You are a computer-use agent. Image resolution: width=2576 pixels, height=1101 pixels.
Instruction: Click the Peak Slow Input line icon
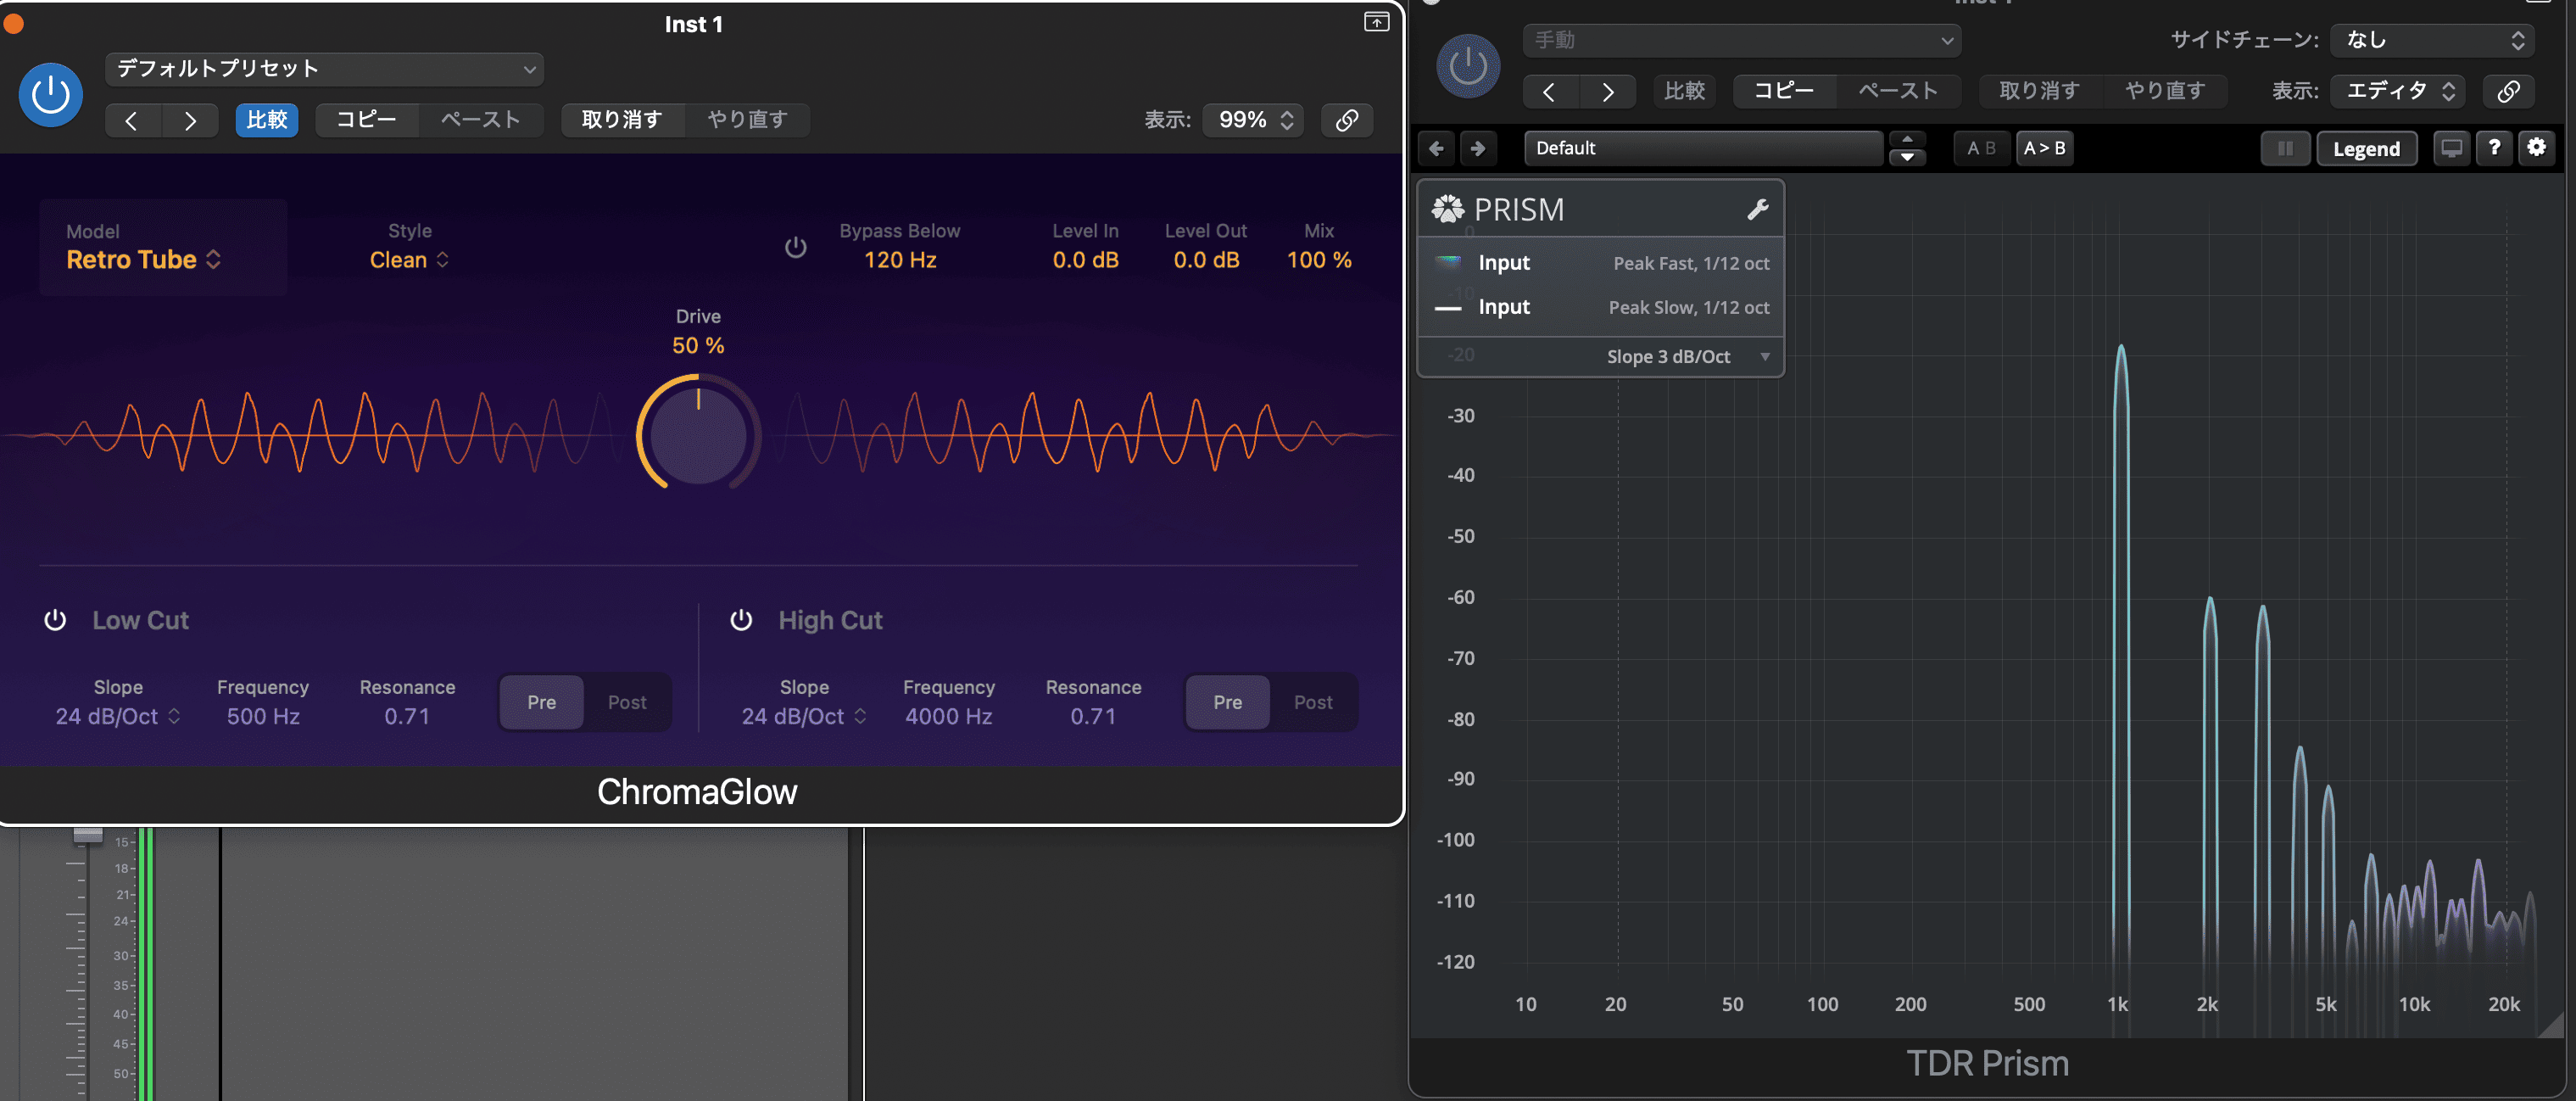tap(1449, 308)
